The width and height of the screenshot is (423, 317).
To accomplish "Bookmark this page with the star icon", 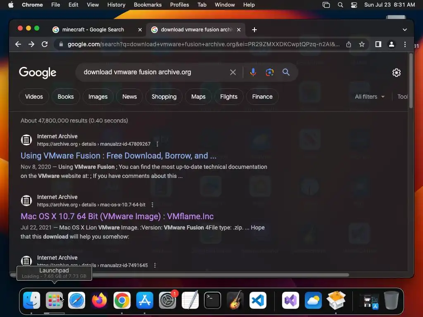I will 362,44.
